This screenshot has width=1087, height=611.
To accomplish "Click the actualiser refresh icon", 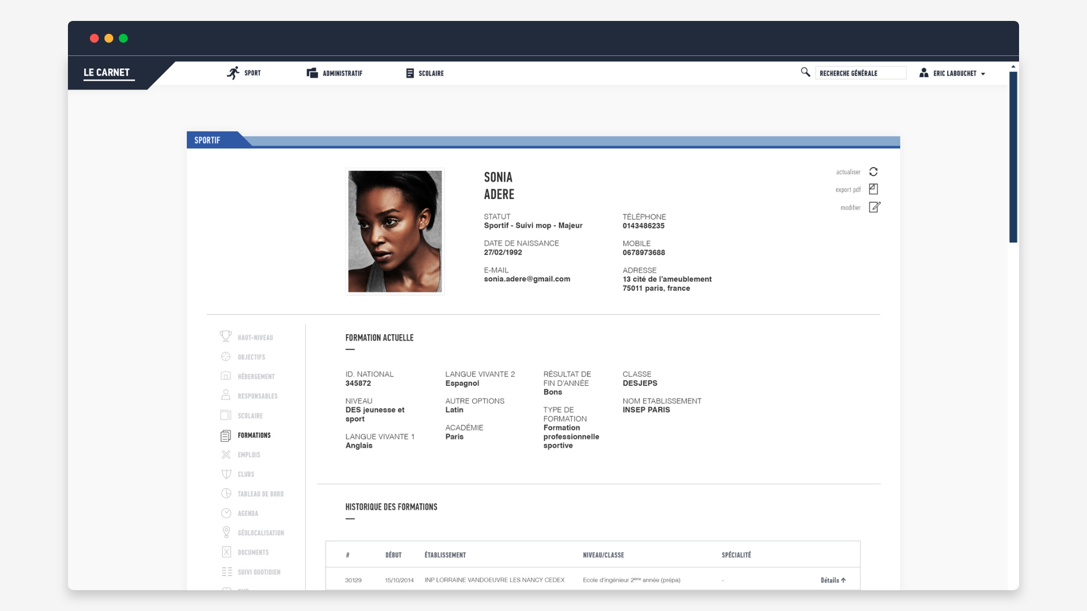I will click(x=873, y=172).
